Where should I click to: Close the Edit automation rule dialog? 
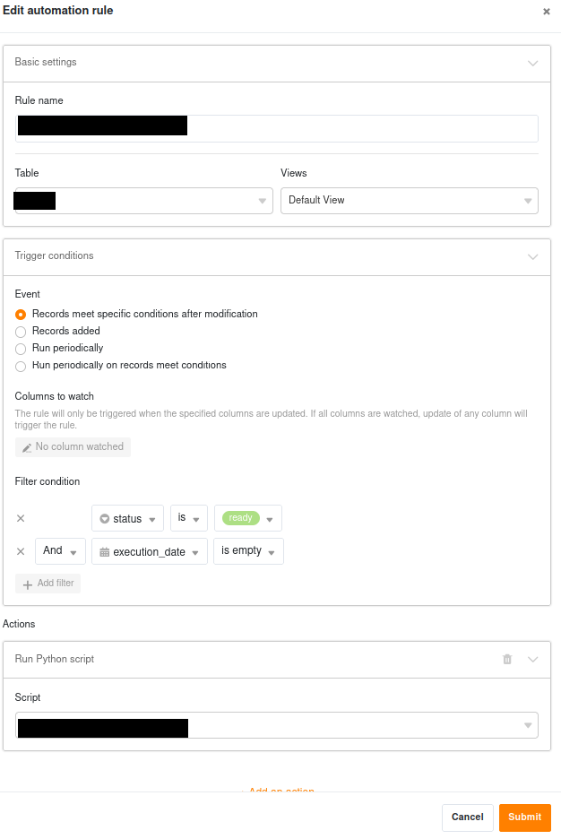[x=547, y=12]
